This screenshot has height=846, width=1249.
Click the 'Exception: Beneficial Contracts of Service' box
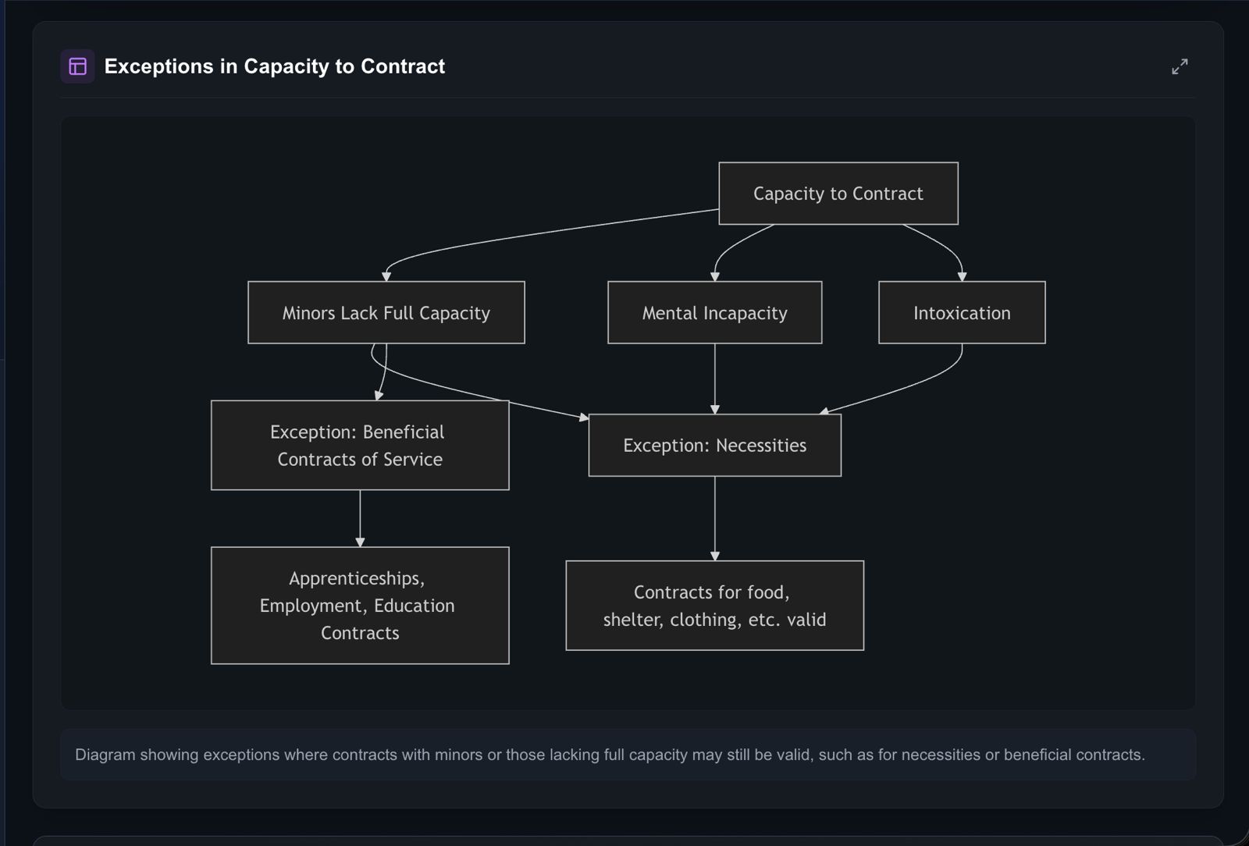pyautogui.click(x=359, y=446)
